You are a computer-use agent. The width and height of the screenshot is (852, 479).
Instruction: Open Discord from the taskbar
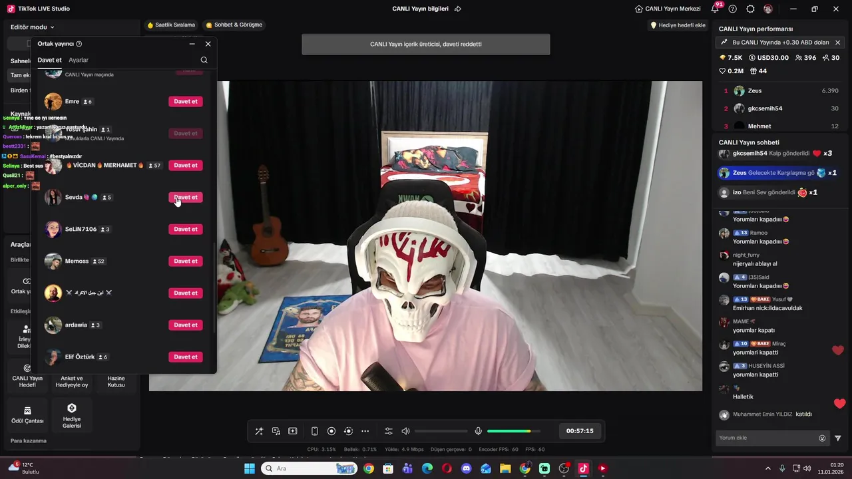[x=466, y=468]
